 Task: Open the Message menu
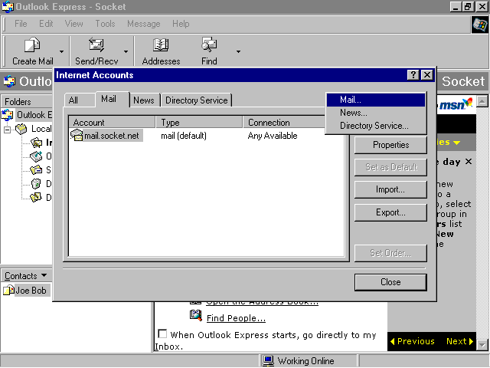click(143, 24)
